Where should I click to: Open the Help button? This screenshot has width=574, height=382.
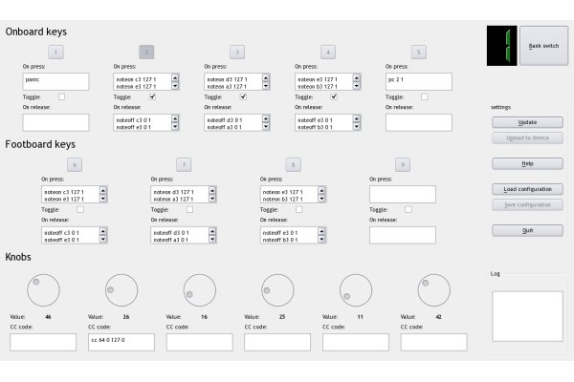tap(527, 163)
